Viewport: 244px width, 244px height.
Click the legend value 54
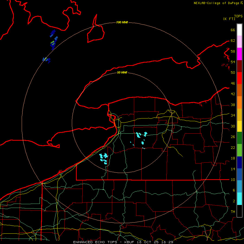tap(233, 62)
